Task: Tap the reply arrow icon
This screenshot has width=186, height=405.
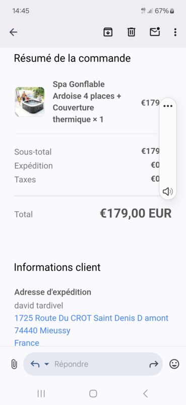Action: tap(35, 364)
